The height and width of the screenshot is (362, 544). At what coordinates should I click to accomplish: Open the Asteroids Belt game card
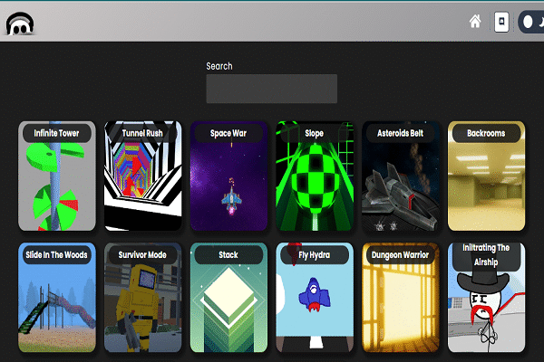pos(400,181)
